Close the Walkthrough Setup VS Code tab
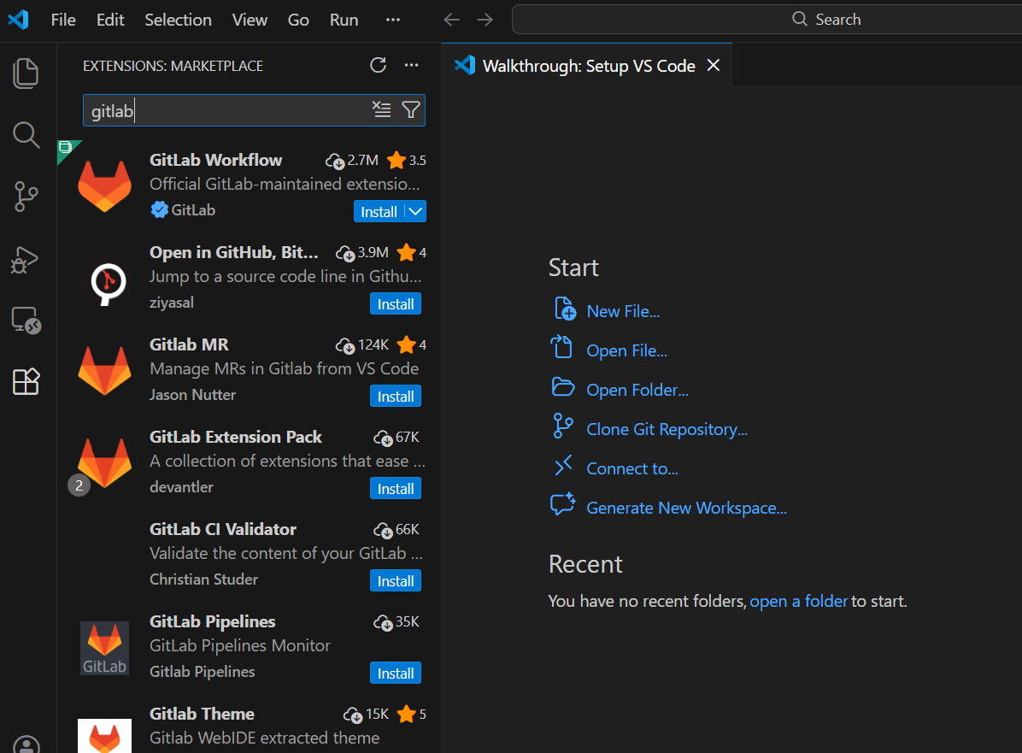This screenshot has width=1022, height=753. coord(714,66)
